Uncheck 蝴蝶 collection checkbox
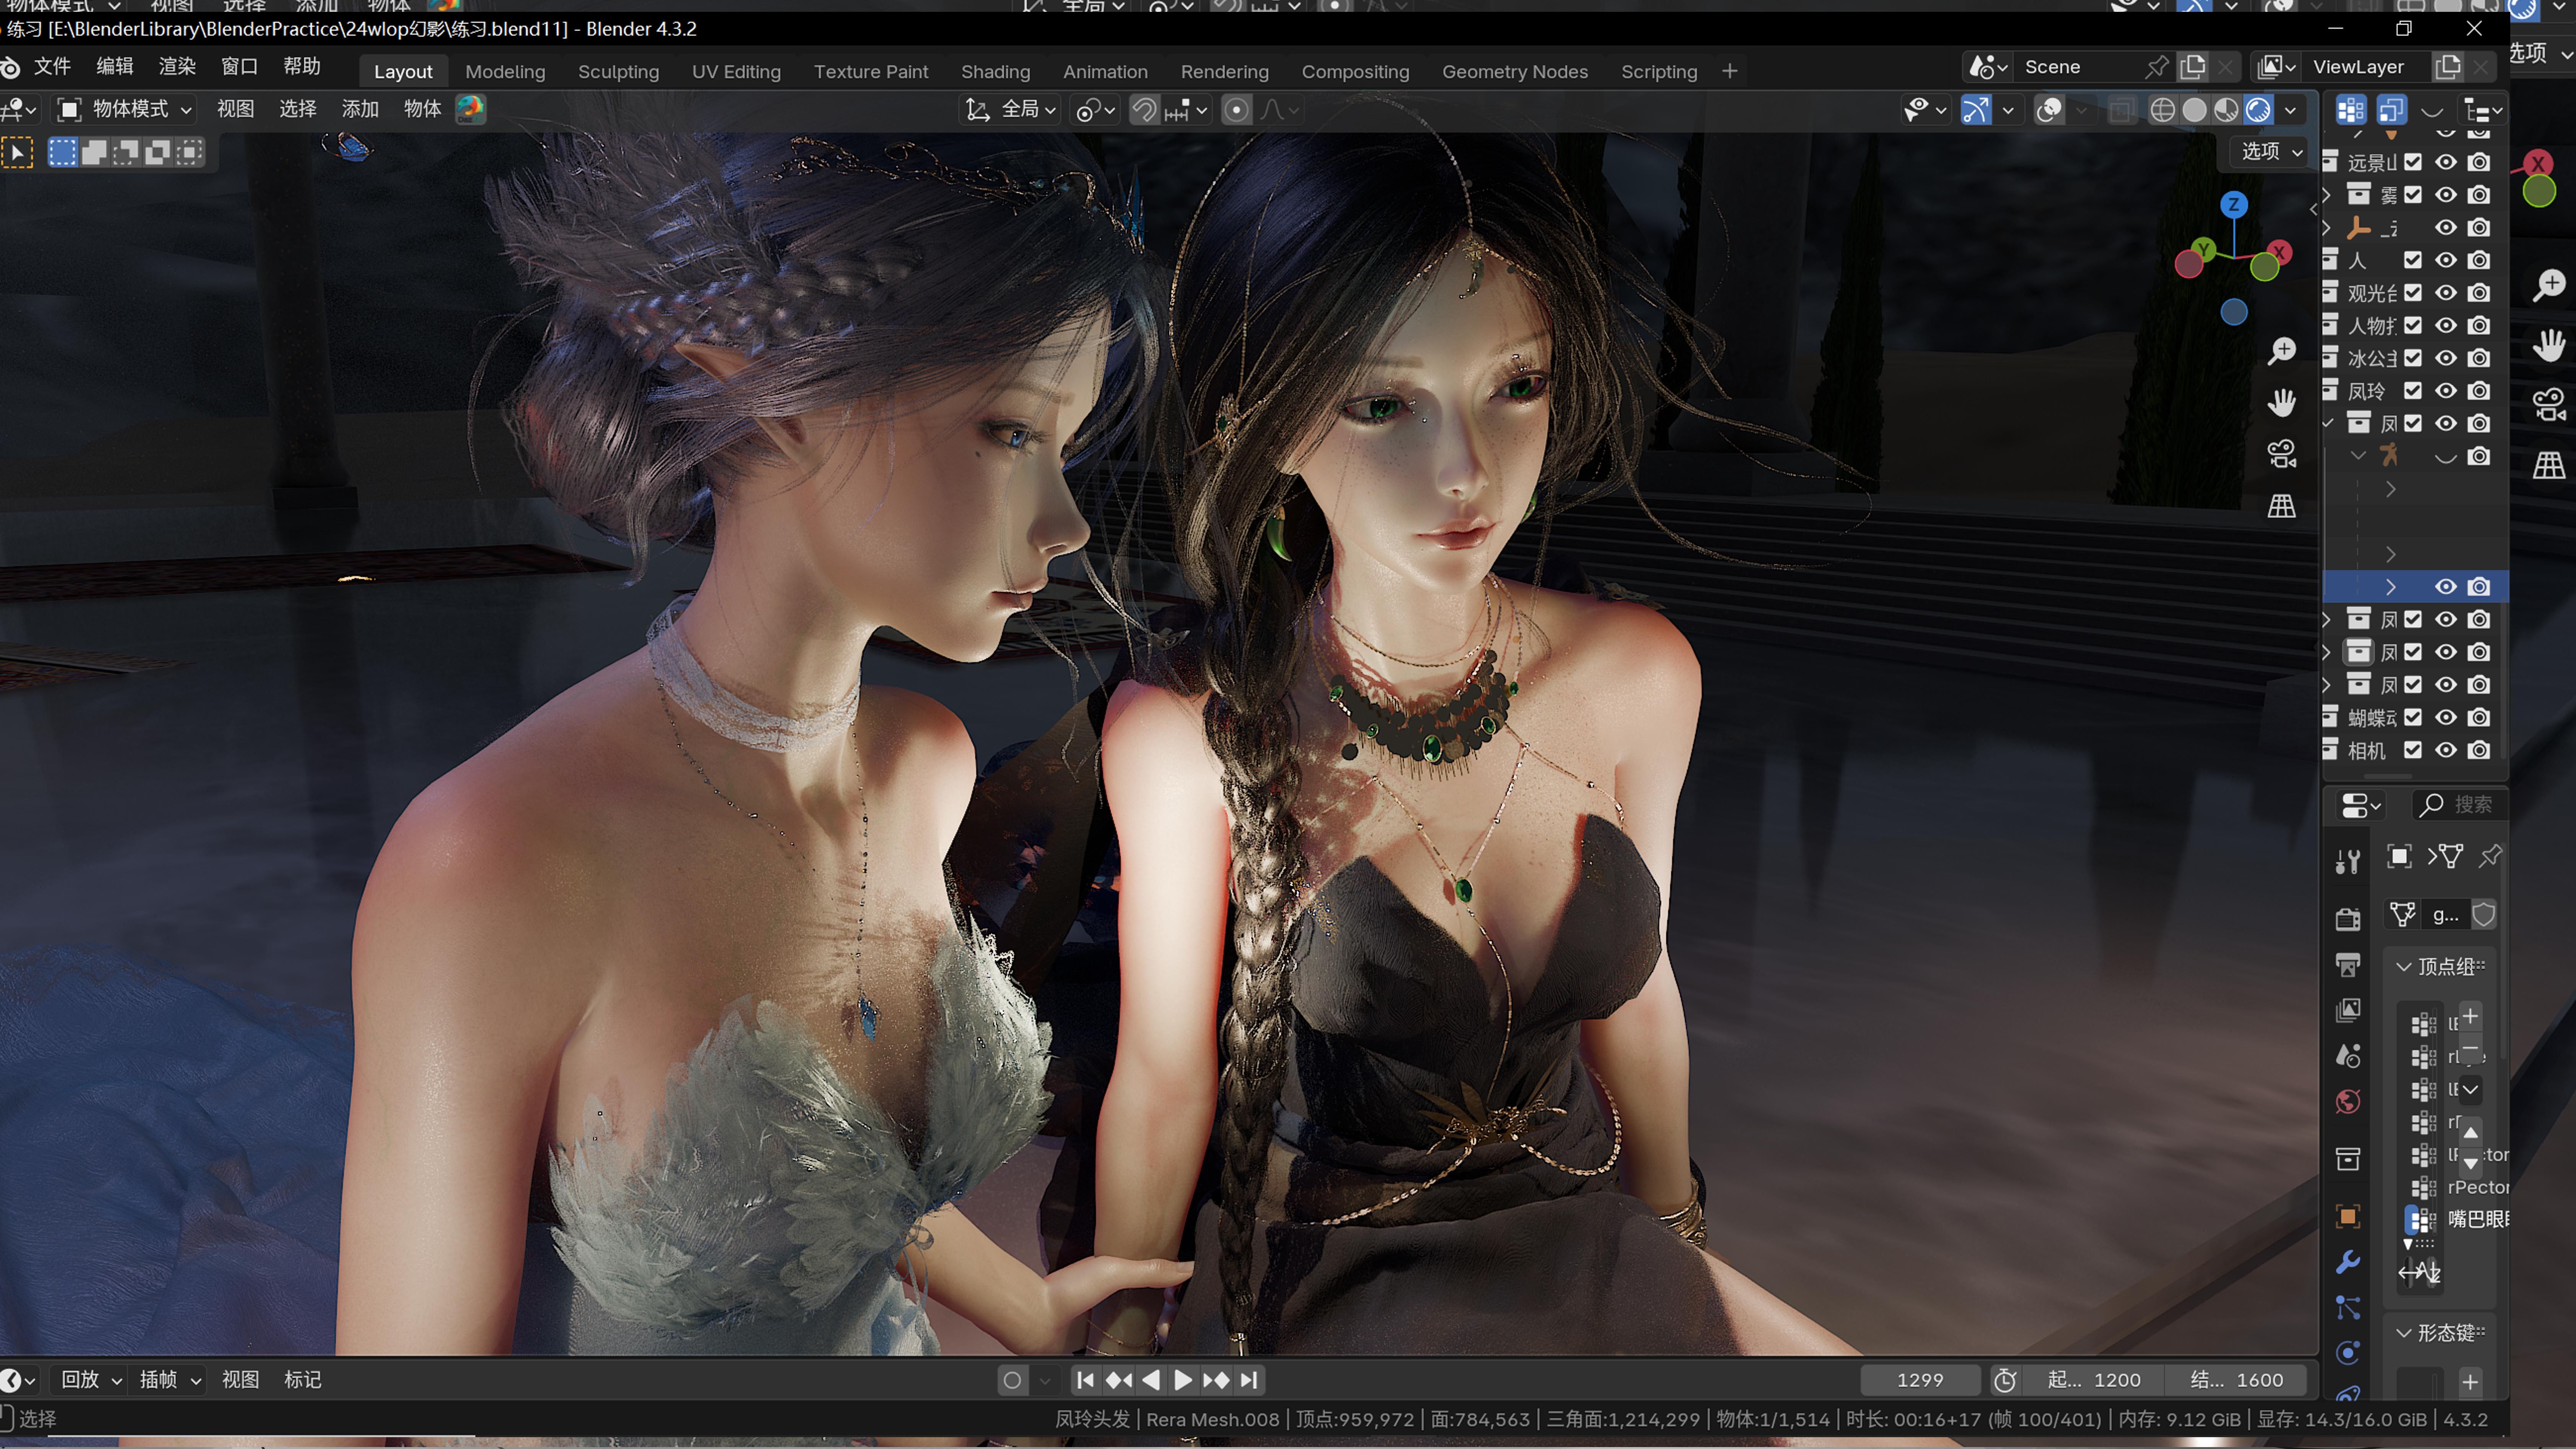 tap(2413, 717)
